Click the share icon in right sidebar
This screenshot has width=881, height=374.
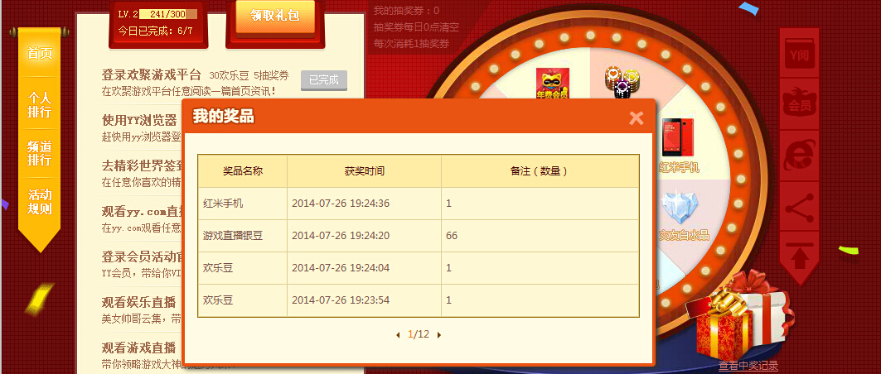coord(799,207)
